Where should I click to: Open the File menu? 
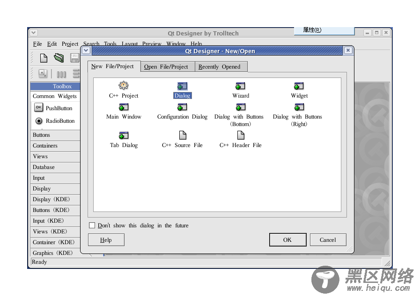click(x=37, y=44)
